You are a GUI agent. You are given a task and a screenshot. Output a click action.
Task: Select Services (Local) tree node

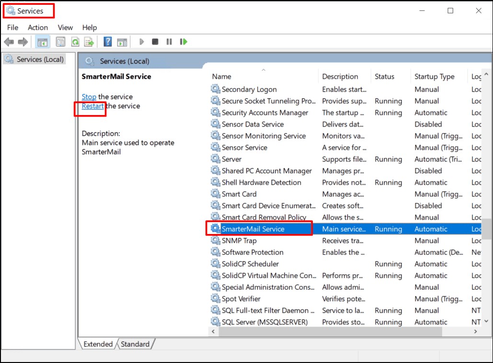pos(34,59)
